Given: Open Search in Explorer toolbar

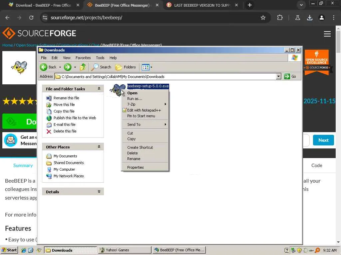Looking at the screenshot, I should (x=101, y=67).
